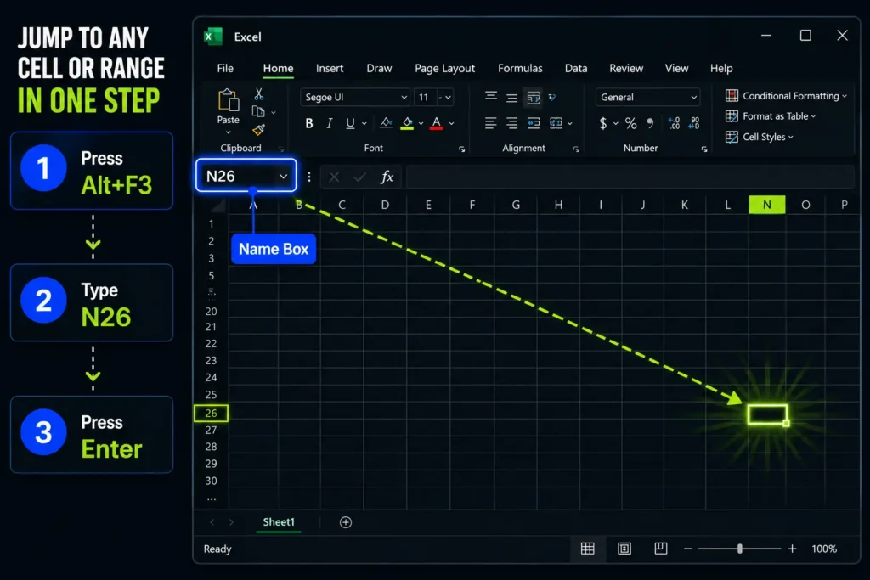This screenshot has width=870, height=580.
Task: Select column N header
Action: coord(767,205)
